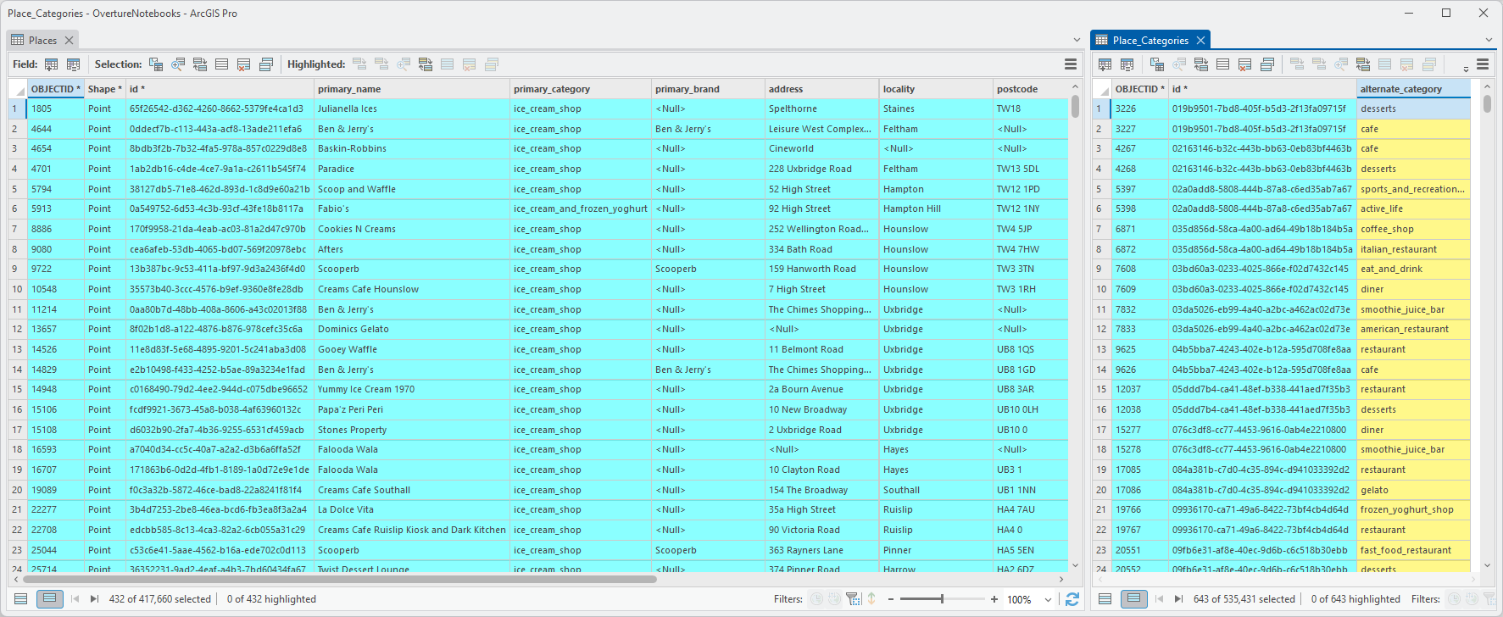
Task: Click Calculate Field in the Place_Categories table
Action: tap(1127, 64)
